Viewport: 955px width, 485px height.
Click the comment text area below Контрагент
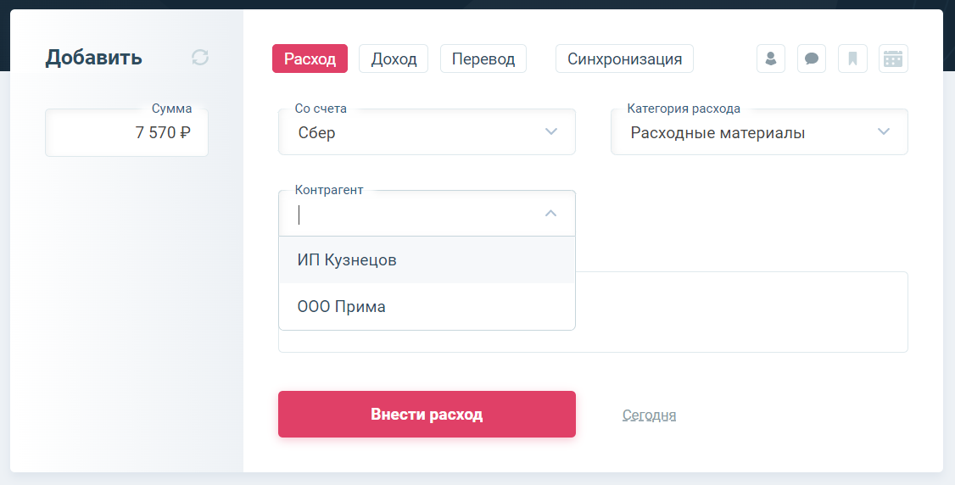point(741,311)
